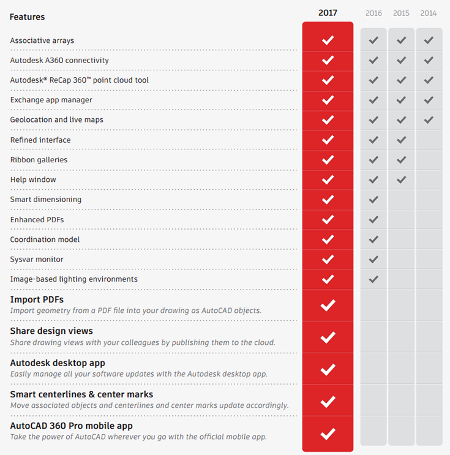The height and width of the screenshot is (455, 450).
Task: Click the 2017 checkmark for Autodesk desktop app
Action: (x=328, y=369)
